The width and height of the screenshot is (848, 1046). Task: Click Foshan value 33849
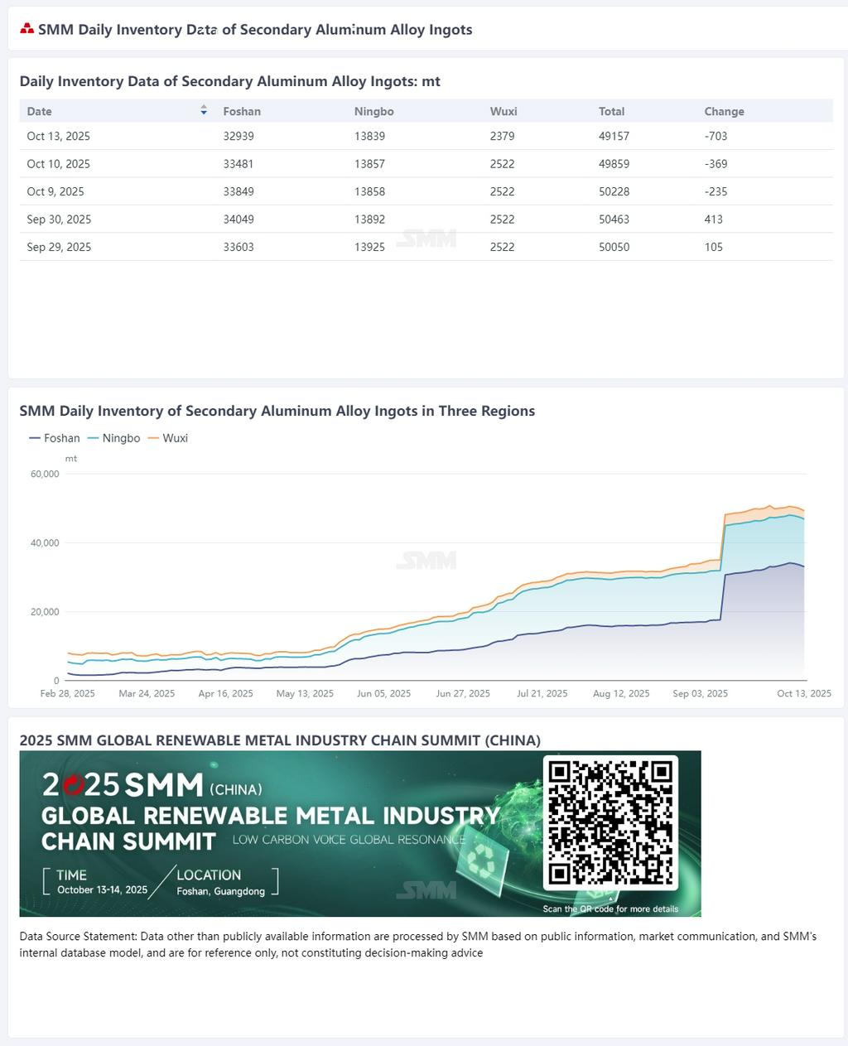pyautogui.click(x=238, y=191)
